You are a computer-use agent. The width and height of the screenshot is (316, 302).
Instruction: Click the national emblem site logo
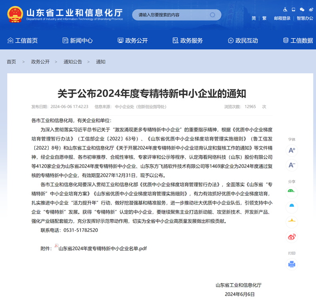coord(15,14)
